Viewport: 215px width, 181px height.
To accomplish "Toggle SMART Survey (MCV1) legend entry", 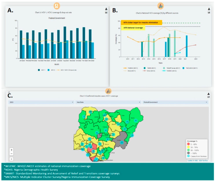I will click(x=172, y=68).
